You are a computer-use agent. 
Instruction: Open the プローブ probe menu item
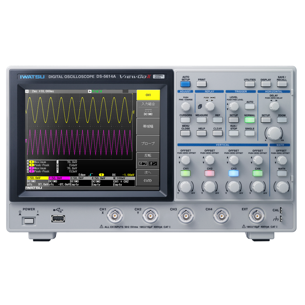(x=148, y=143)
